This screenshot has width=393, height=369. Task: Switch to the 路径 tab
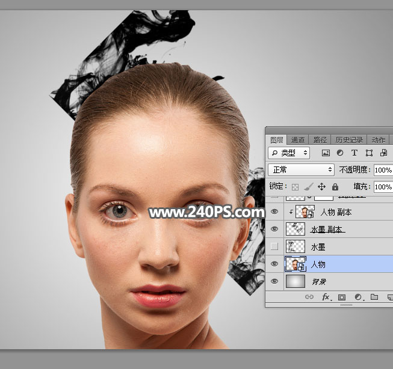pyautogui.click(x=320, y=139)
